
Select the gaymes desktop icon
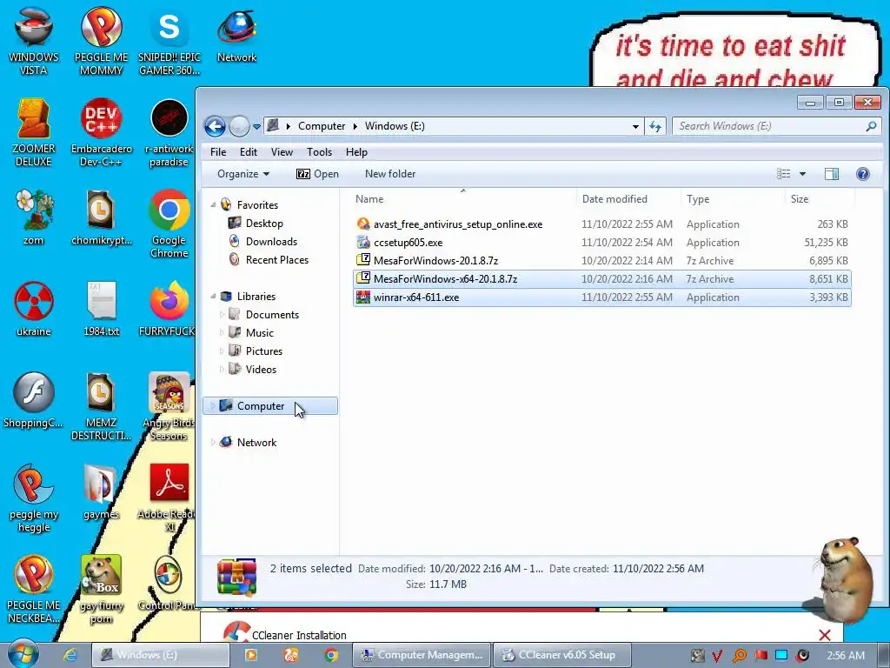[101, 491]
